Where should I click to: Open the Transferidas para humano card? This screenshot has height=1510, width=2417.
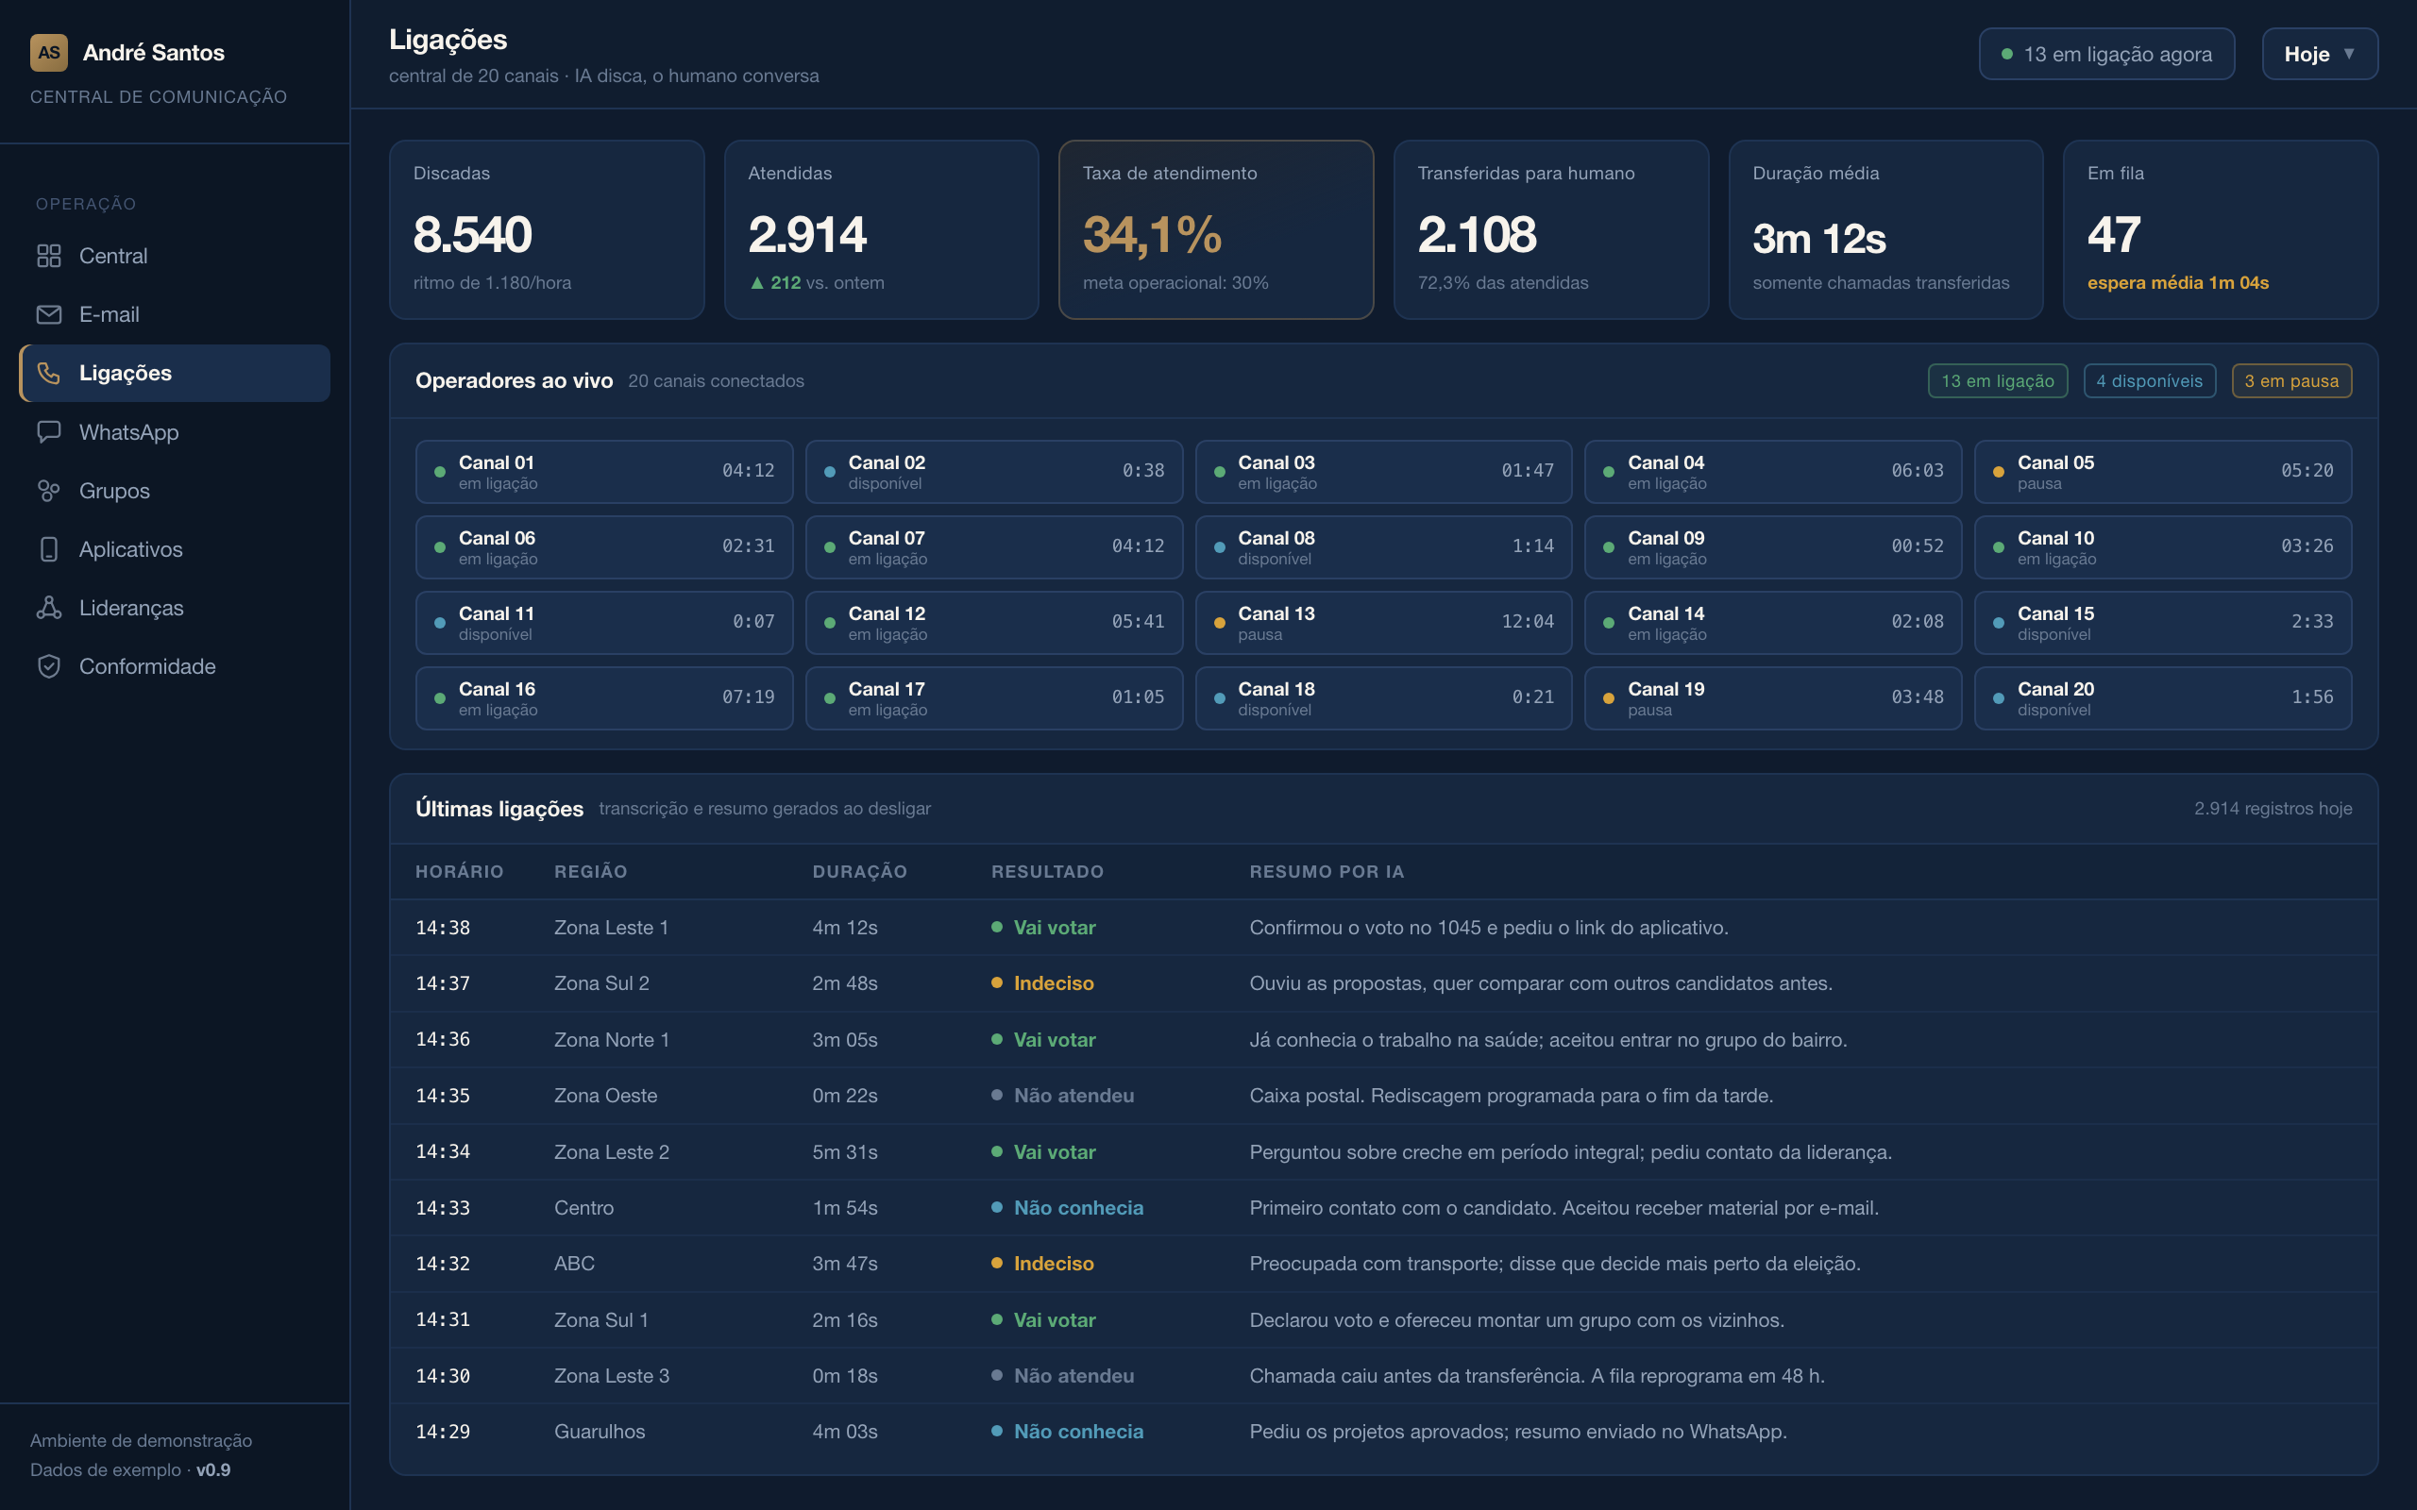point(1551,229)
